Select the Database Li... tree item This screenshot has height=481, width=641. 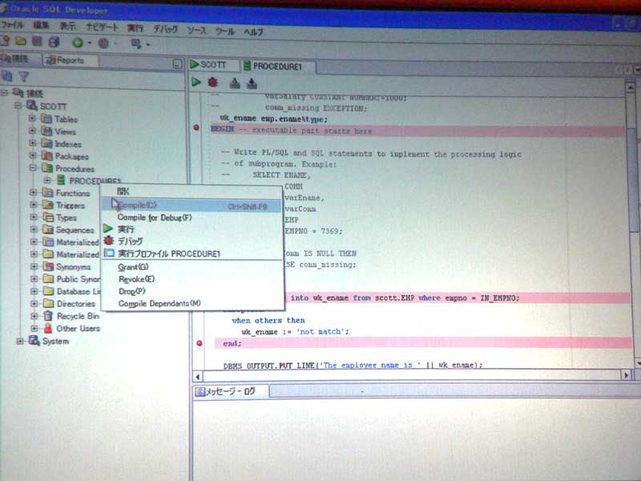point(79,291)
